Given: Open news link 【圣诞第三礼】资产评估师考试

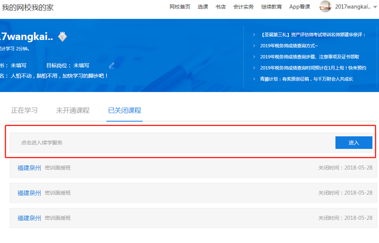Looking at the screenshot, I should [x=313, y=35].
